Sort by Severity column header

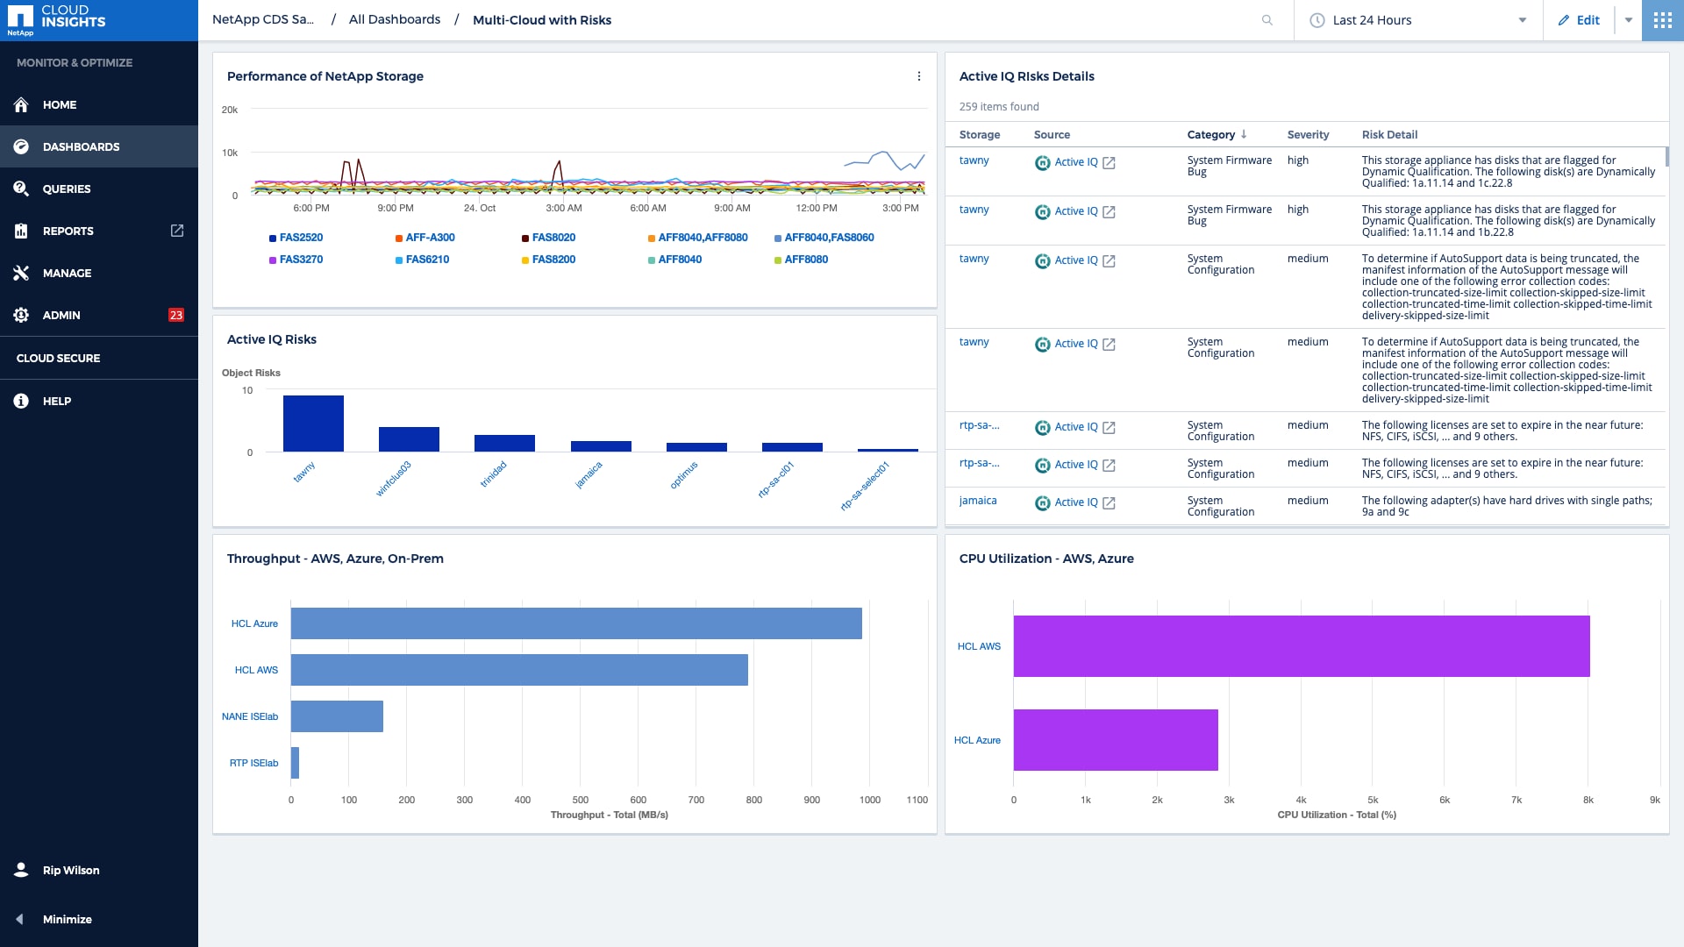click(1308, 135)
